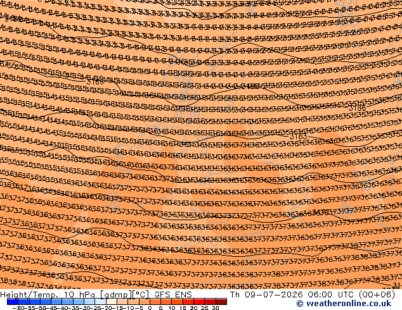
Task: Click legend swatch between -25 and -20 labels
Action: (x=100, y=302)
